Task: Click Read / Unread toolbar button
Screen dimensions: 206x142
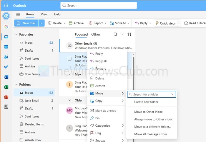Action: (195, 23)
